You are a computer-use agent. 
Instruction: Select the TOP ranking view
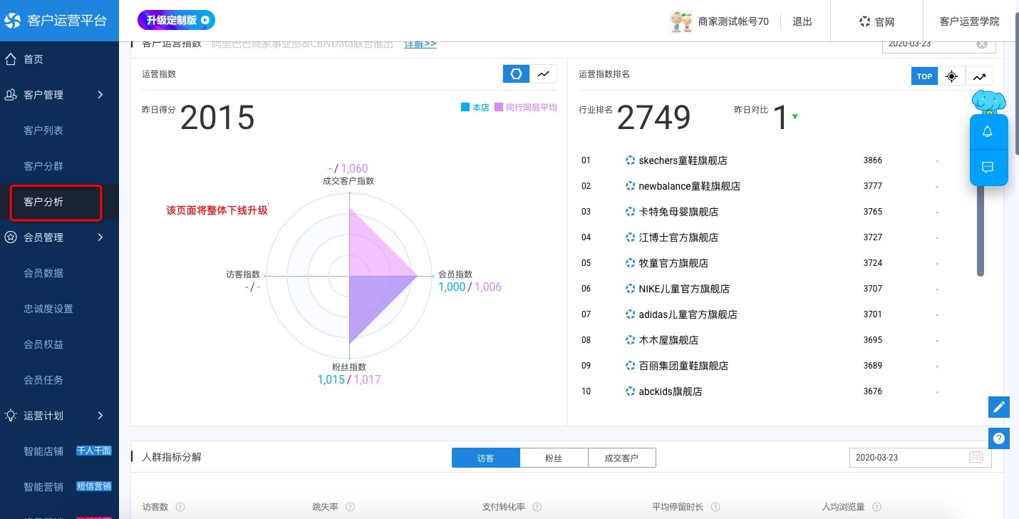pyautogui.click(x=924, y=76)
